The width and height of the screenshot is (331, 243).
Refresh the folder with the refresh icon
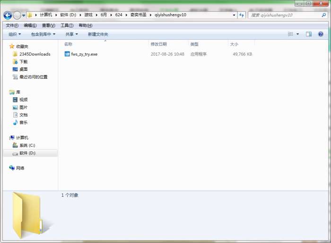(x=242, y=15)
